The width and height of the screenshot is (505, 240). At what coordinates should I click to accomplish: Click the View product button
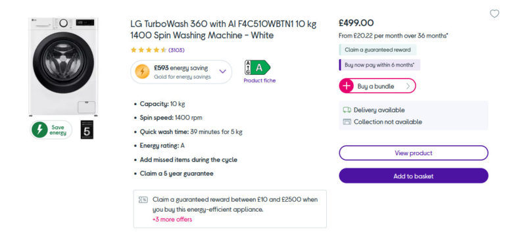pyautogui.click(x=414, y=153)
